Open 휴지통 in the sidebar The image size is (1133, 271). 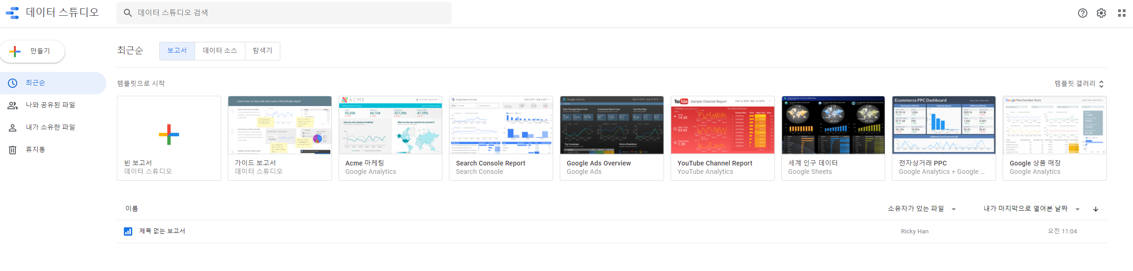click(x=53, y=150)
